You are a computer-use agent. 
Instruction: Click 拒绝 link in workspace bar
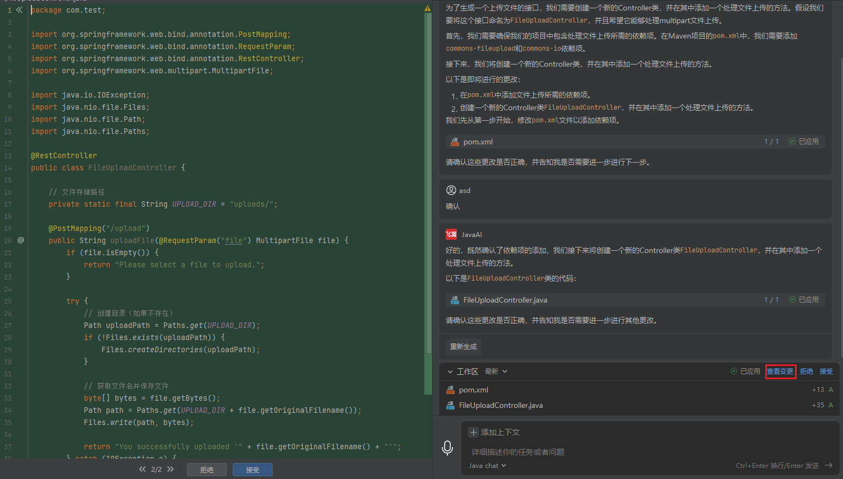807,372
